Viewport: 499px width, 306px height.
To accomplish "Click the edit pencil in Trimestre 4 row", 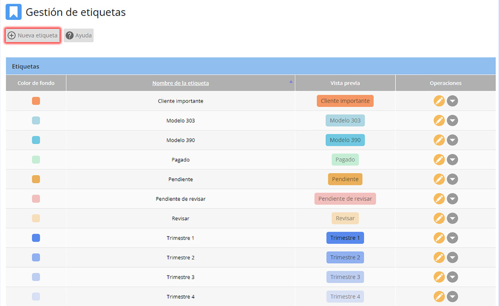I will (x=439, y=297).
